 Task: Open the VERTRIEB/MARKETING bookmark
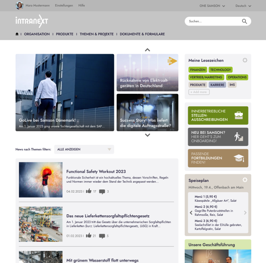click(x=206, y=77)
